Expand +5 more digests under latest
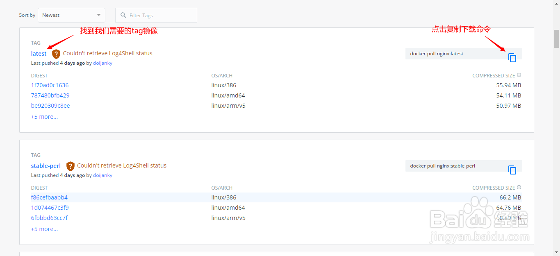 pos(45,117)
